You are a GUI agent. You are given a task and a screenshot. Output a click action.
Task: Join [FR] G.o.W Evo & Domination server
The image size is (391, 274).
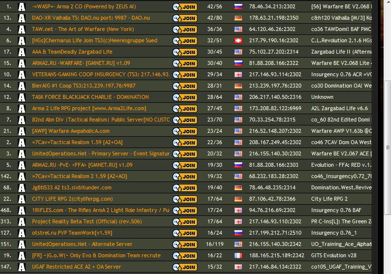(x=185, y=256)
